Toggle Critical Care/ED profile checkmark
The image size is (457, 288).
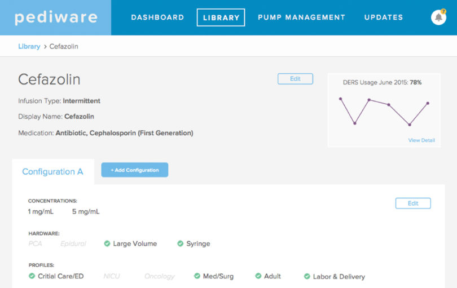(32, 276)
